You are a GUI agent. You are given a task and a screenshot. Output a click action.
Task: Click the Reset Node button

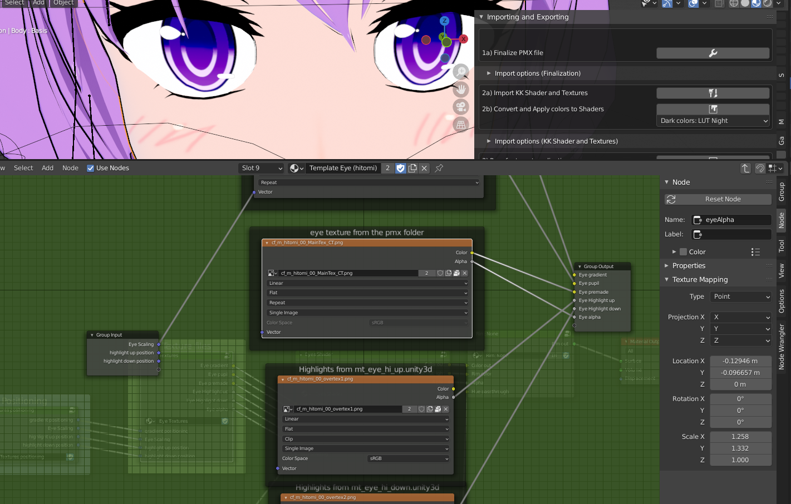718,199
